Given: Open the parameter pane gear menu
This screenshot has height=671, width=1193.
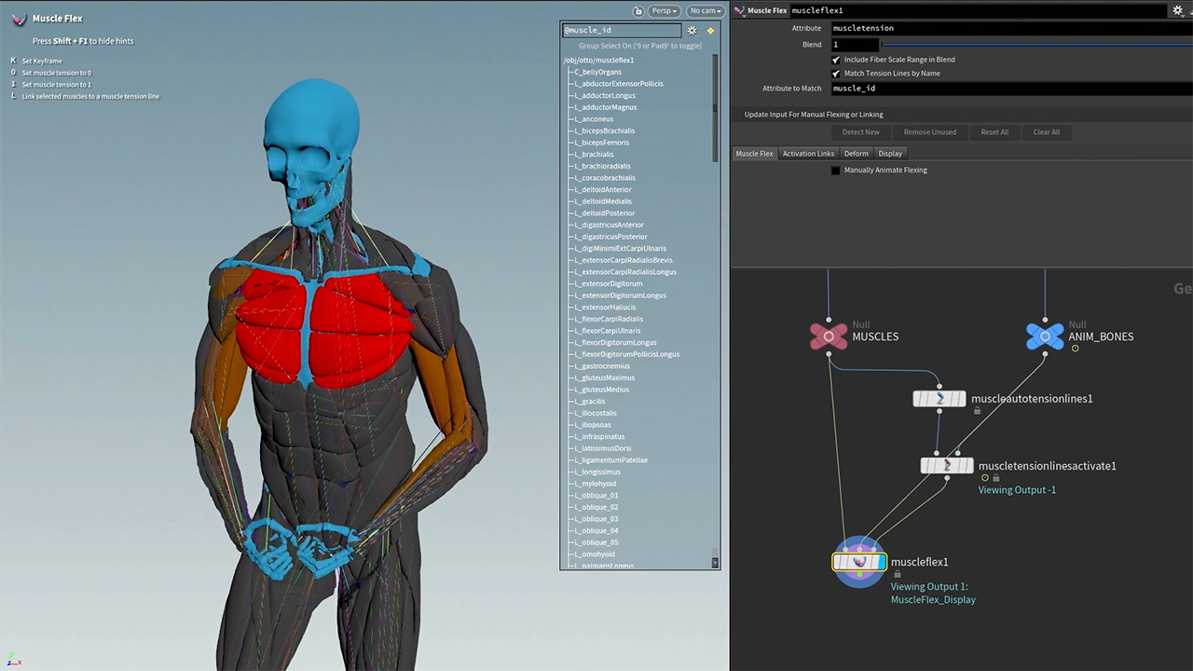Looking at the screenshot, I should [x=1178, y=10].
